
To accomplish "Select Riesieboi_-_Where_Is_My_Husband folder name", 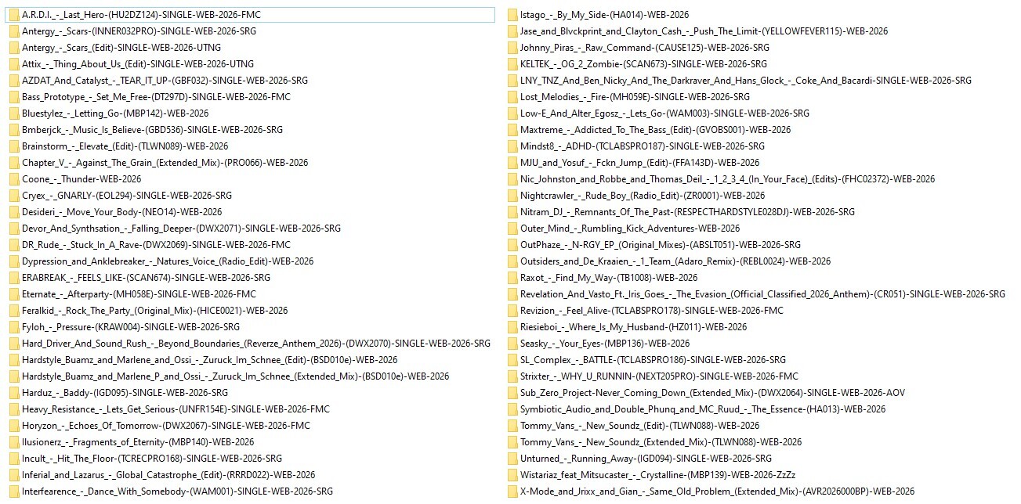I will 633,327.
